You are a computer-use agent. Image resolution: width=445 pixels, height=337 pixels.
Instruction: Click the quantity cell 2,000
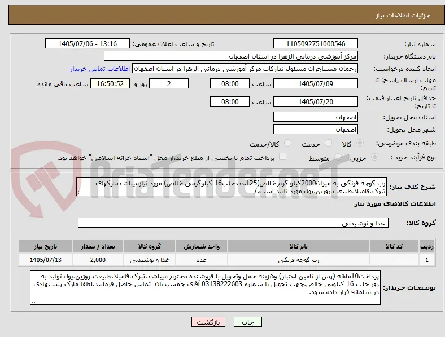(x=98, y=260)
